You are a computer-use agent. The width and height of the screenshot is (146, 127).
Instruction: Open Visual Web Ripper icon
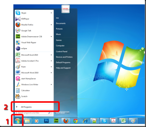18,43
